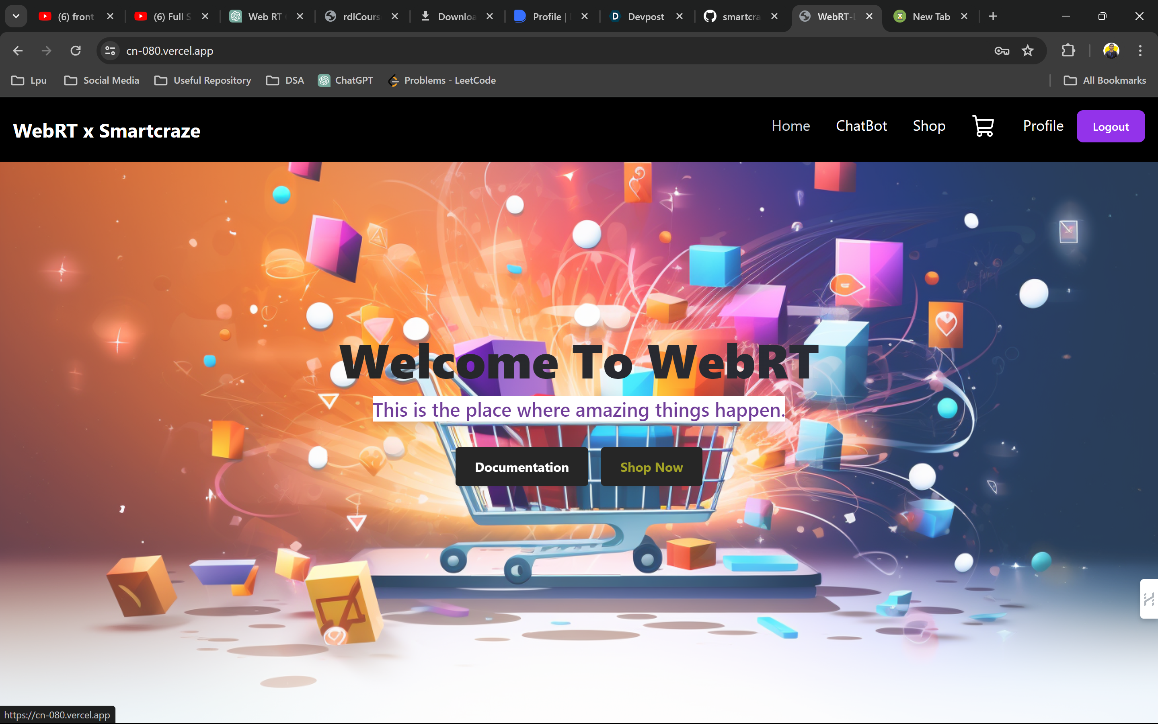Image resolution: width=1158 pixels, height=724 pixels.
Task: Open the password key icon in address bar
Action: tap(1002, 51)
